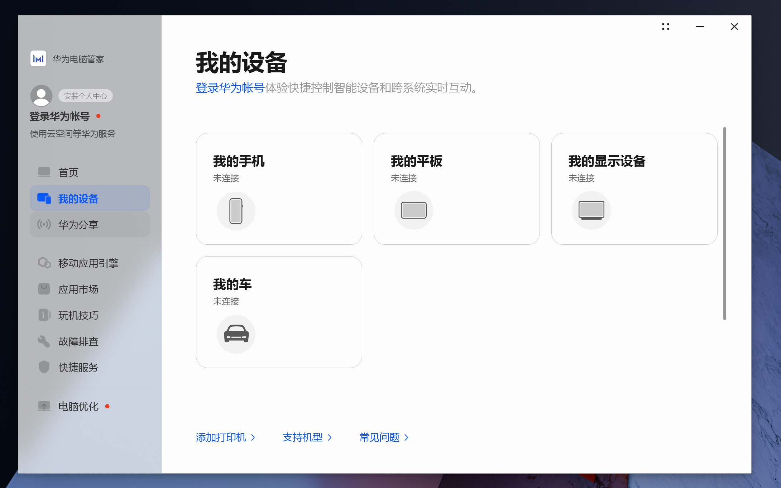Click the 我的设备 devices icon in sidebar

coord(44,198)
